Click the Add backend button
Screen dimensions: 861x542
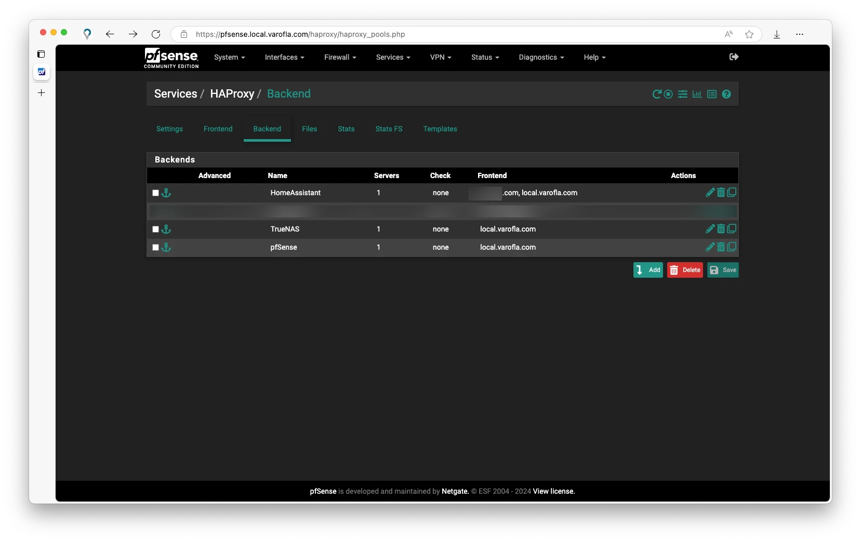pyautogui.click(x=648, y=270)
